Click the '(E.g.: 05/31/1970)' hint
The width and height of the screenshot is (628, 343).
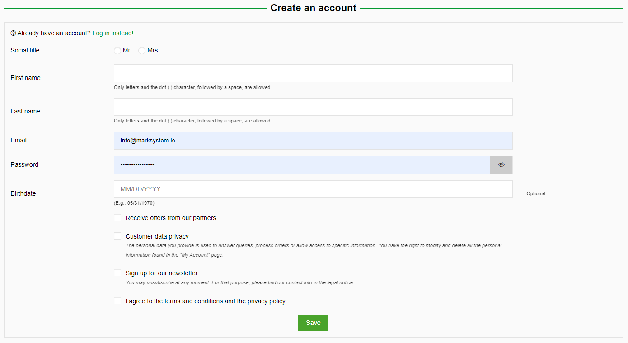click(x=134, y=203)
